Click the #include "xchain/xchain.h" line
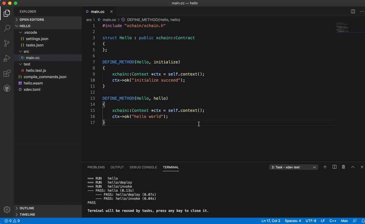 (x=134, y=26)
